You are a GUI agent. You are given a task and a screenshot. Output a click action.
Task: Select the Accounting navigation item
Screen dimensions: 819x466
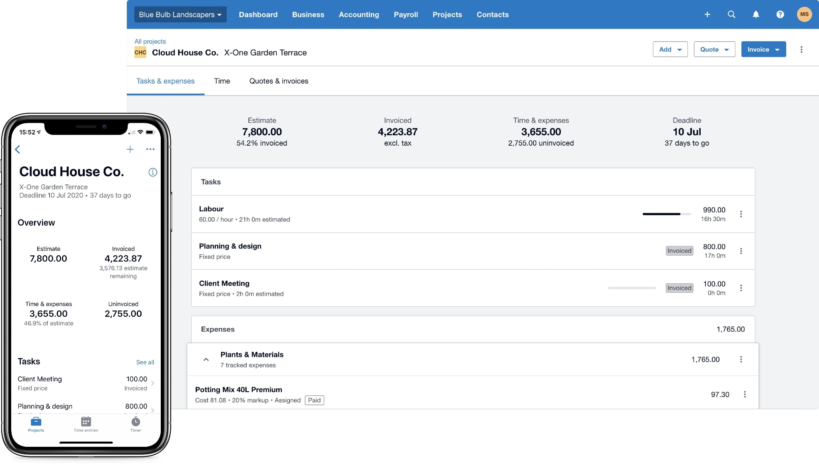tap(358, 14)
